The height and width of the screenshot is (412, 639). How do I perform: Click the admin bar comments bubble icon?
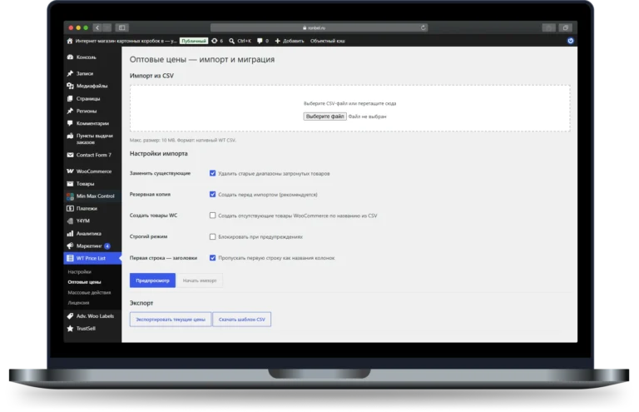click(x=260, y=41)
